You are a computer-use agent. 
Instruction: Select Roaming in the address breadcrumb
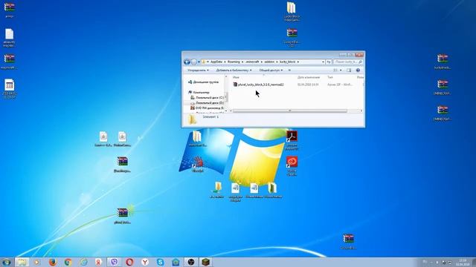[x=234, y=62]
